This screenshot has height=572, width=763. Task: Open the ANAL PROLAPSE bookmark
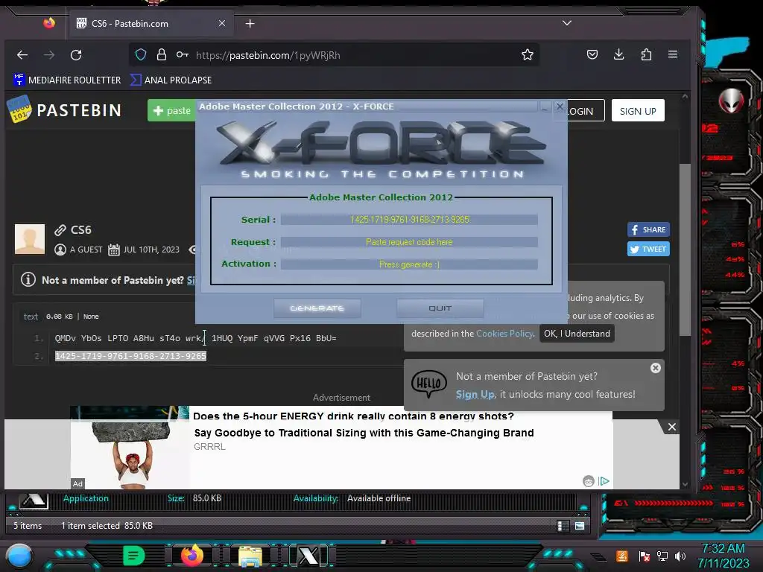[171, 80]
